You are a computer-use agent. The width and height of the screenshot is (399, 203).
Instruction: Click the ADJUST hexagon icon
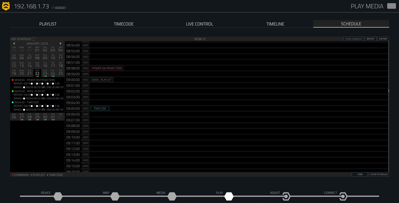pyautogui.click(x=286, y=196)
